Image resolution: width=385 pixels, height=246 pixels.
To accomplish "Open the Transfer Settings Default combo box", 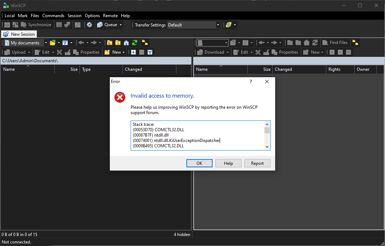I will [x=194, y=25].
